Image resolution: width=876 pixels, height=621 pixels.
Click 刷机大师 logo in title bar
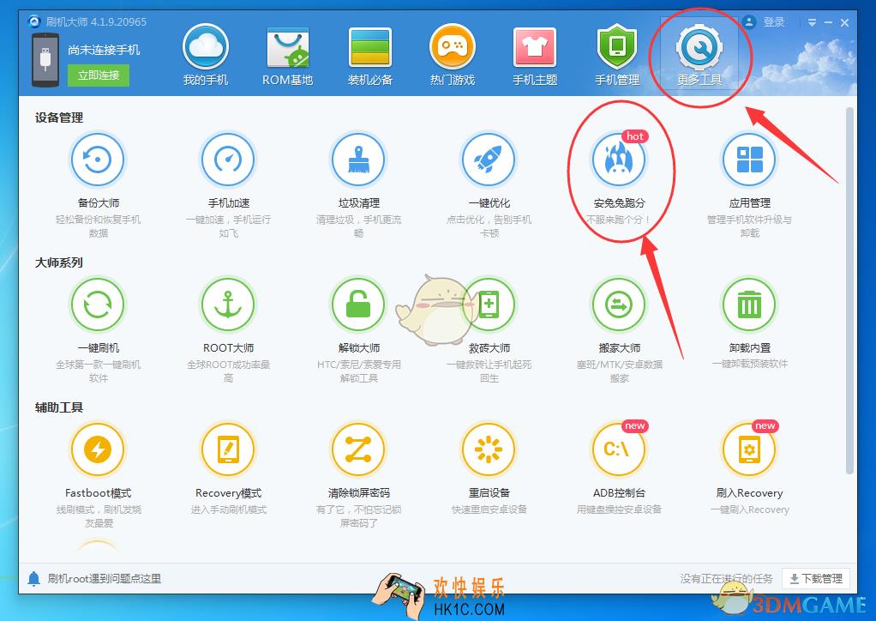[34, 21]
